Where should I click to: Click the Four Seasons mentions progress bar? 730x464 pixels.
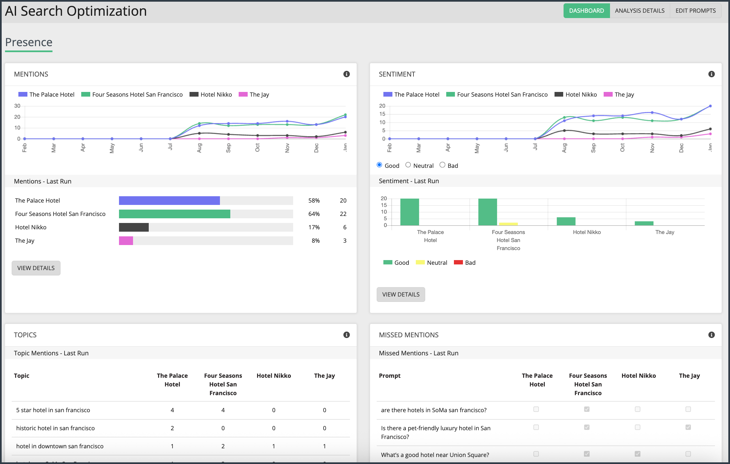coord(206,214)
